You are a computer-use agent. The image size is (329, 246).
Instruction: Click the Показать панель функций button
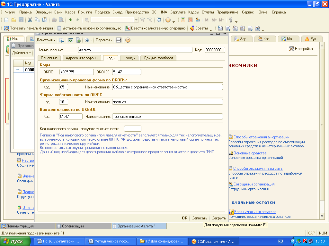29,28
